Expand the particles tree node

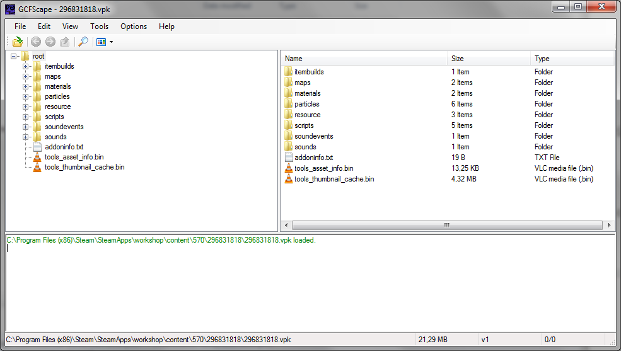tap(26, 96)
